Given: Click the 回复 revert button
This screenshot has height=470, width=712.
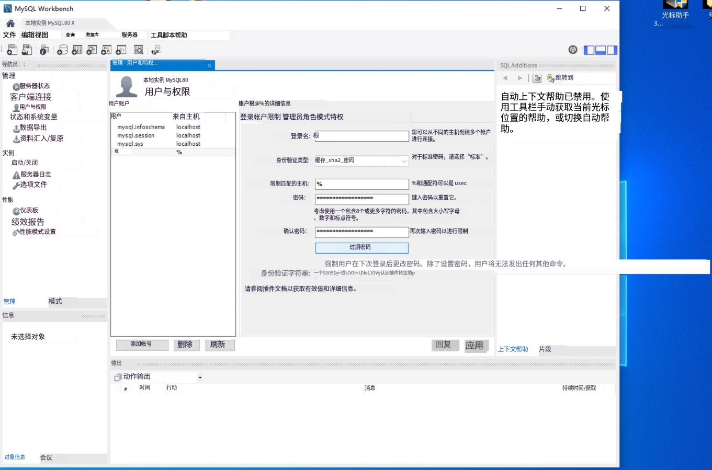Looking at the screenshot, I should pos(444,345).
